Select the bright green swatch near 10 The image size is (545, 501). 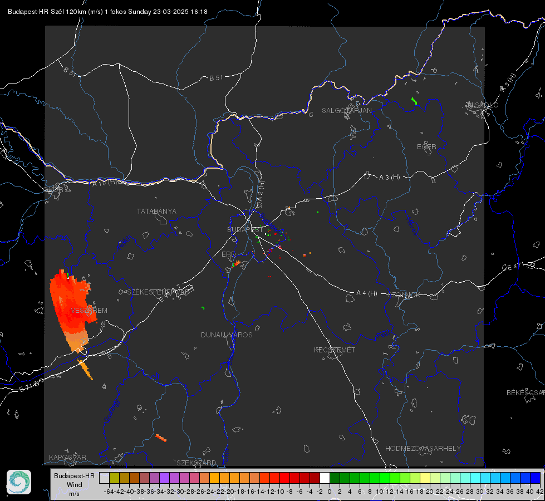tap(385, 478)
